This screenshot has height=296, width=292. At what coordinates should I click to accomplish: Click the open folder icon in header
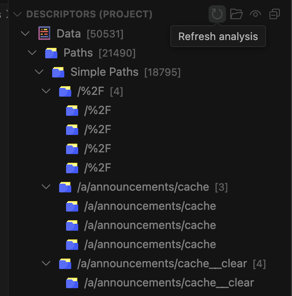tap(236, 14)
